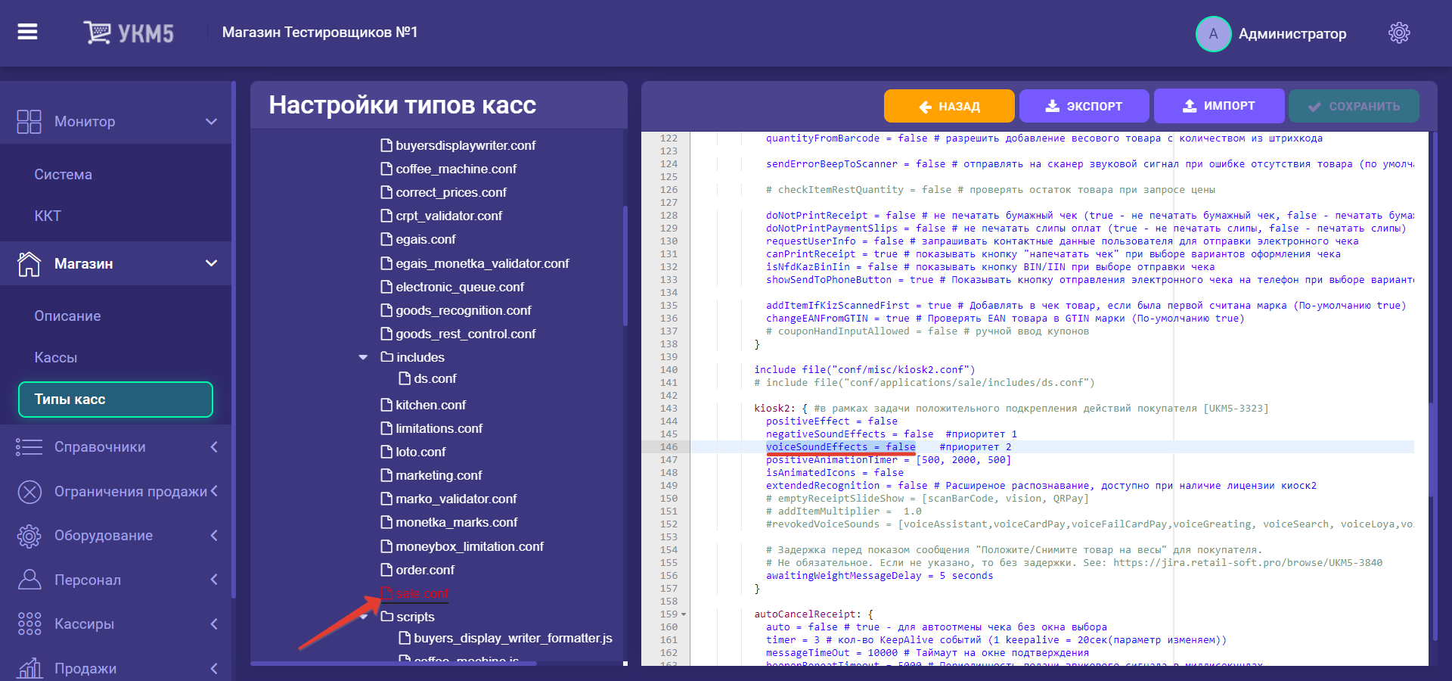Viewport: 1452px width, 681px height.
Task: Click file icon of buyers_display_writer_formatter.js
Action: [405, 637]
